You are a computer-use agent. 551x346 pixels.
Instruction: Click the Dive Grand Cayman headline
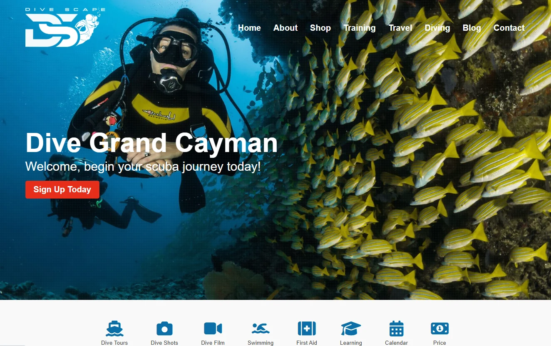coord(151,143)
